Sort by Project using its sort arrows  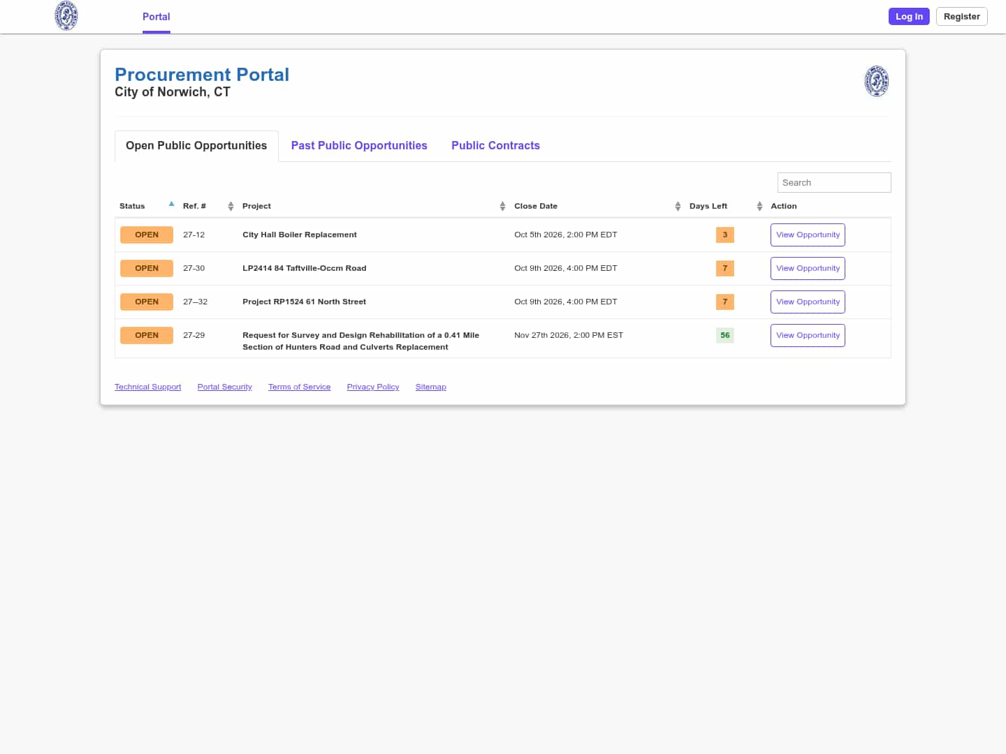(x=502, y=206)
